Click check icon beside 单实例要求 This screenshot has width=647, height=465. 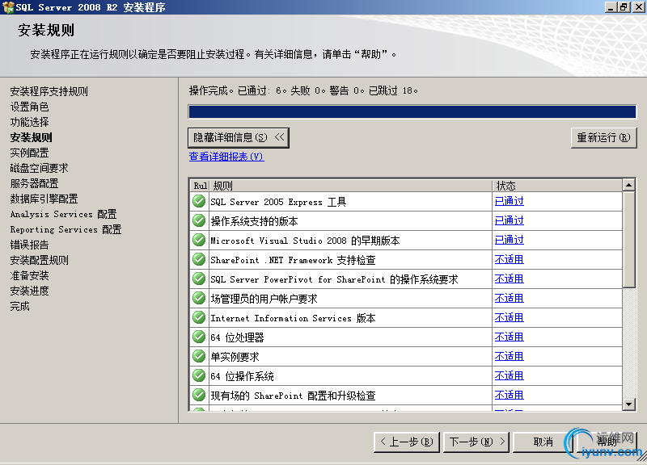(199, 356)
